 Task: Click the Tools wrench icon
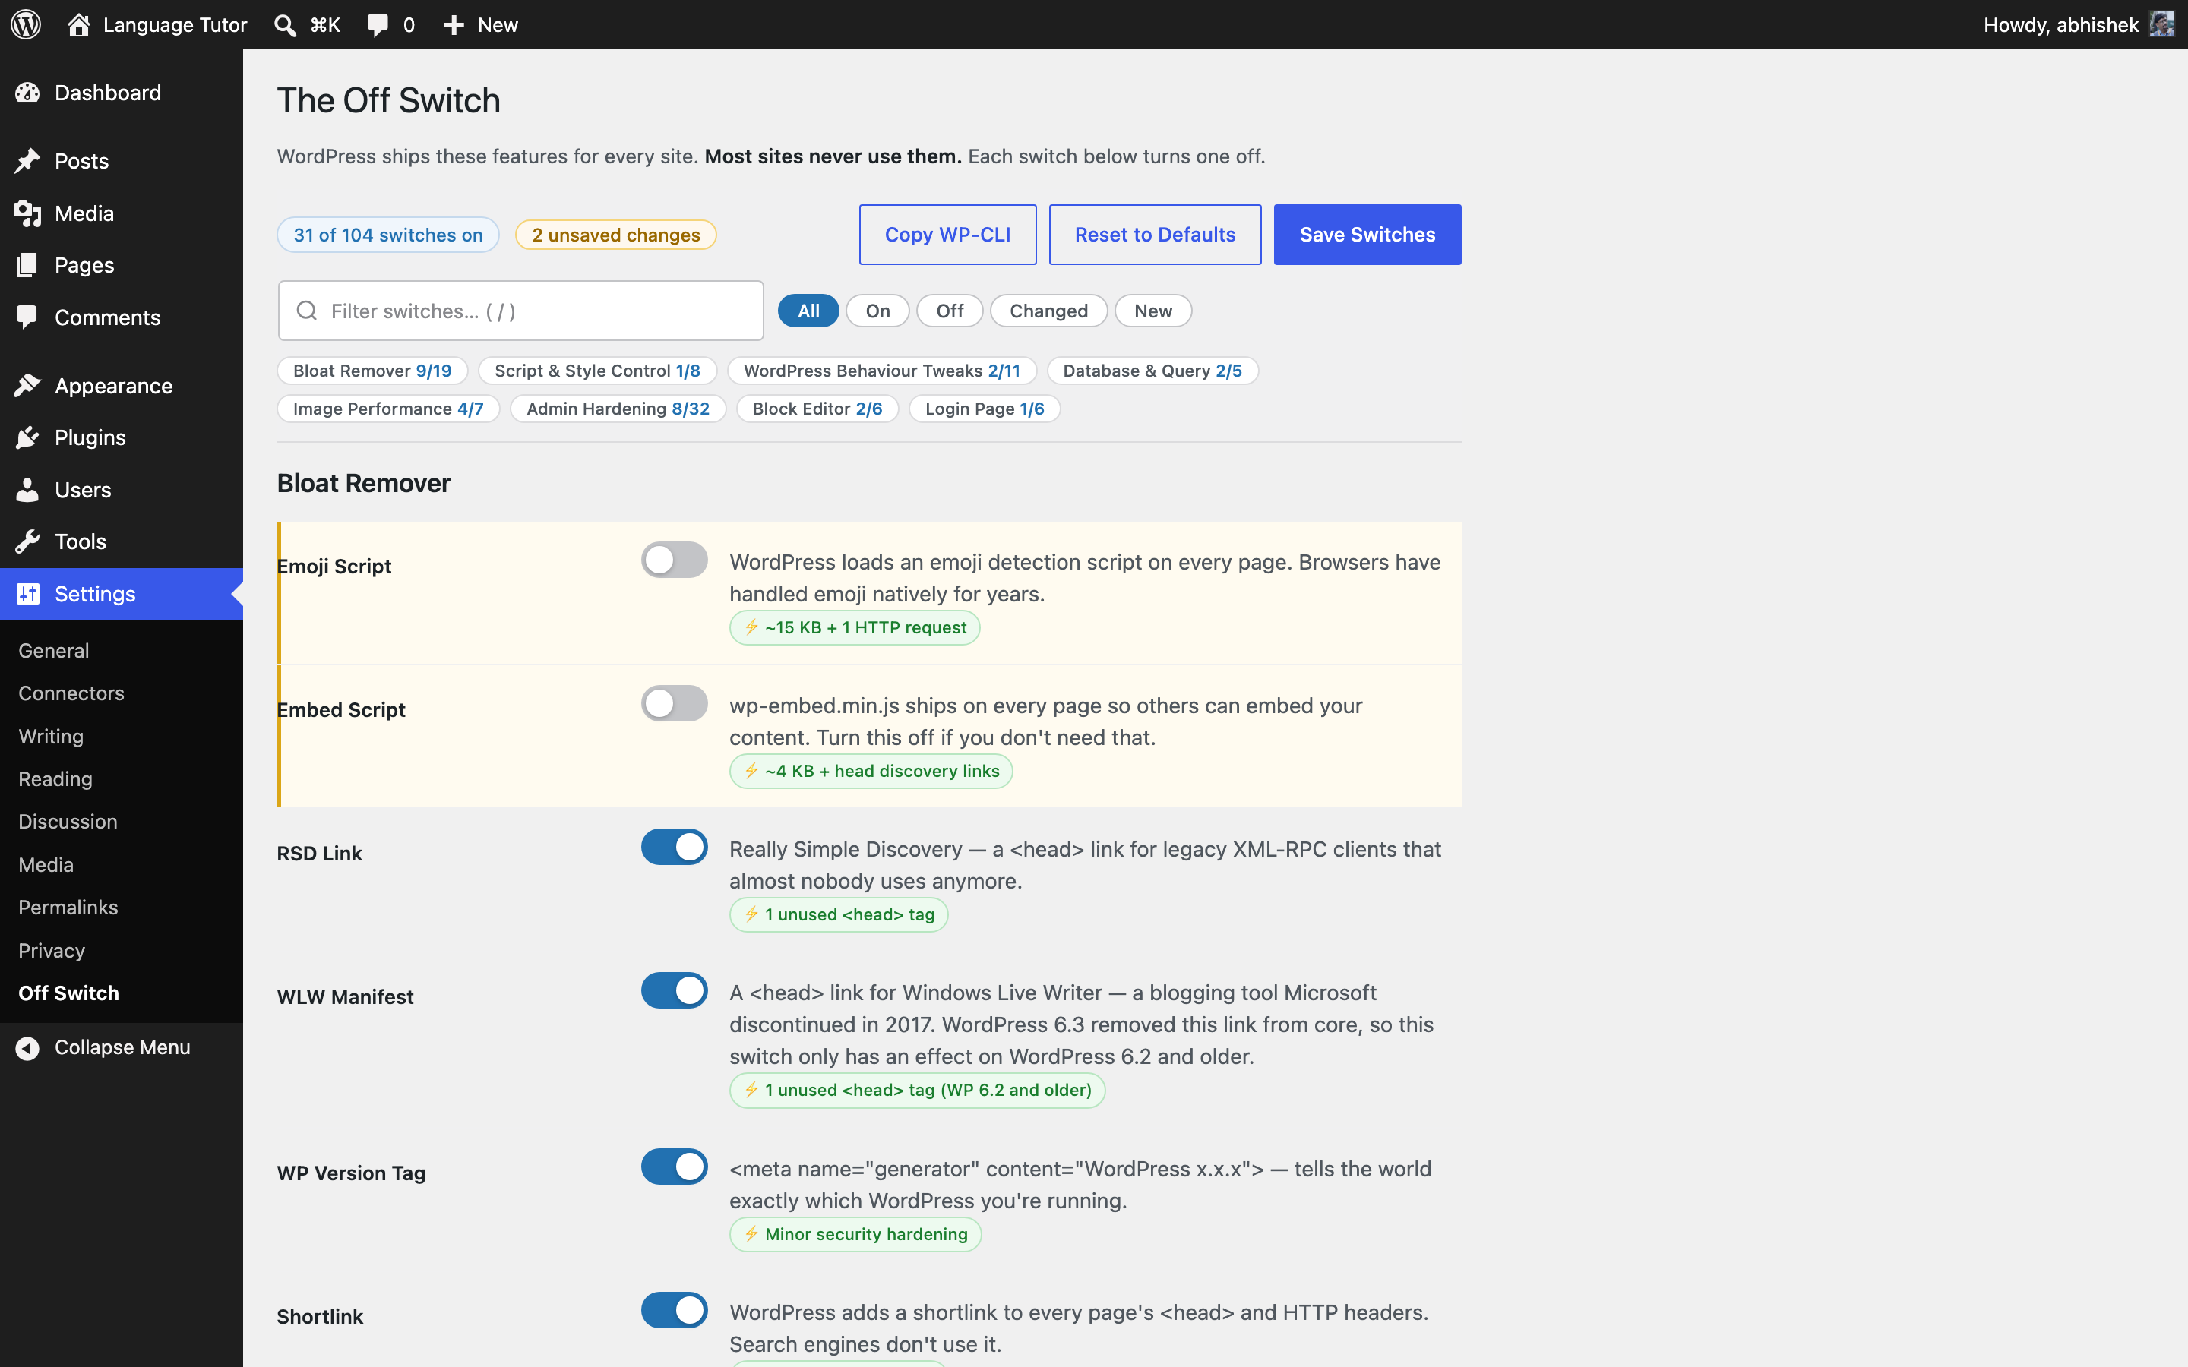(28, 541)
